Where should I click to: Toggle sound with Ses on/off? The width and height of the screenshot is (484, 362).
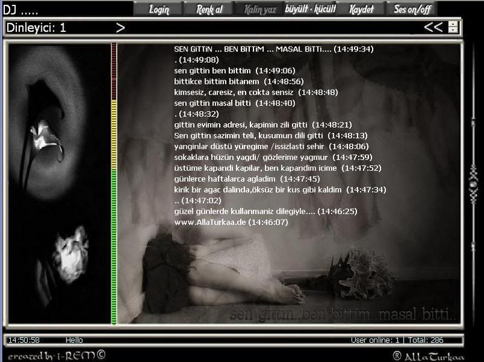coord(411,9)
